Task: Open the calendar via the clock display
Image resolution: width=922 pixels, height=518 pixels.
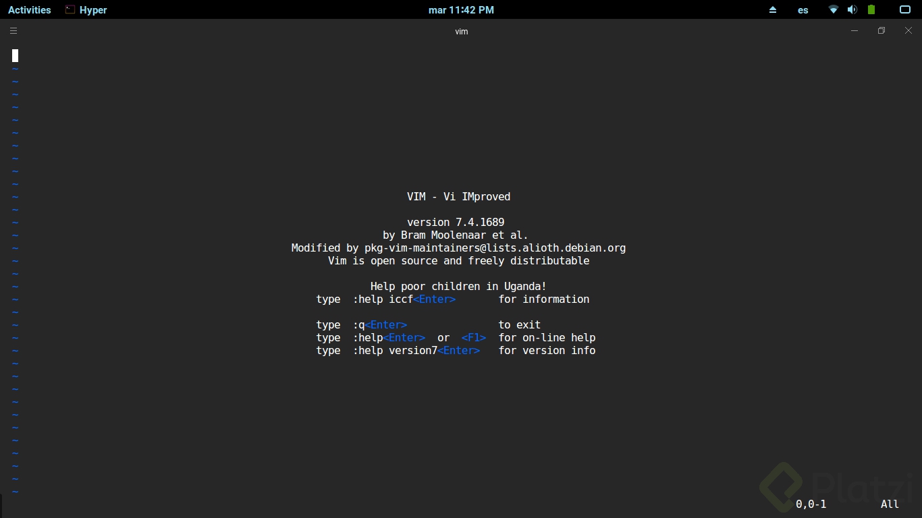Action: pos(461,9)
